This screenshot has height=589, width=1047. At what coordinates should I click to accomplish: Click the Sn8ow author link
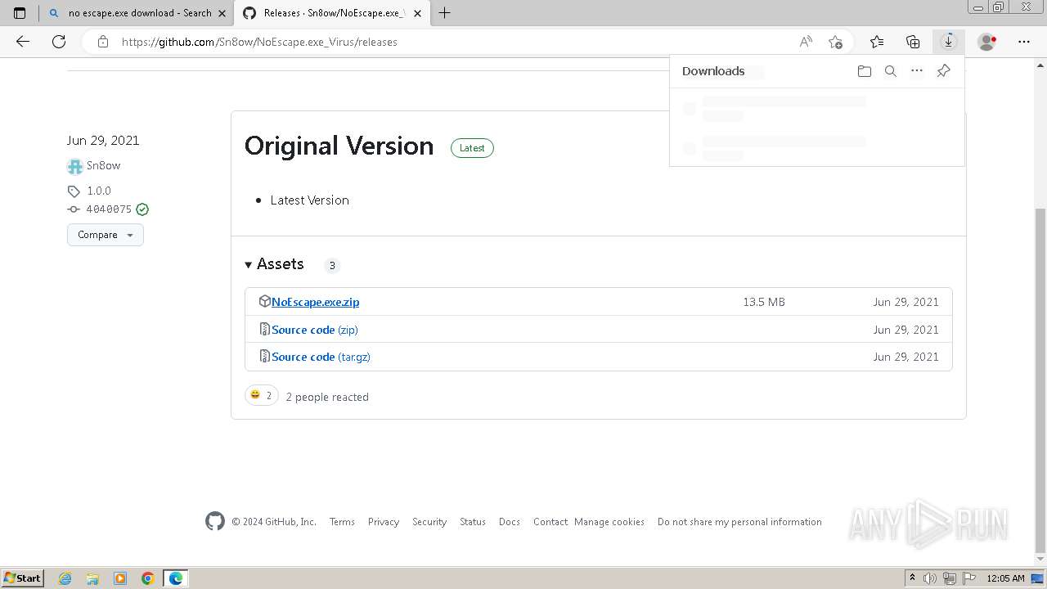104,165
